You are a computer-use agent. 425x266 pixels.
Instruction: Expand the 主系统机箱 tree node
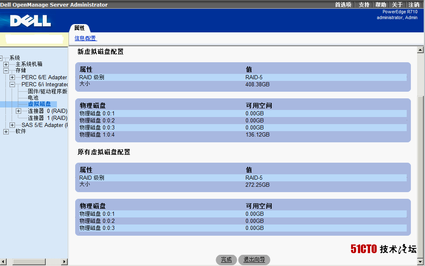pyautogui.click(x=6, y=64)
